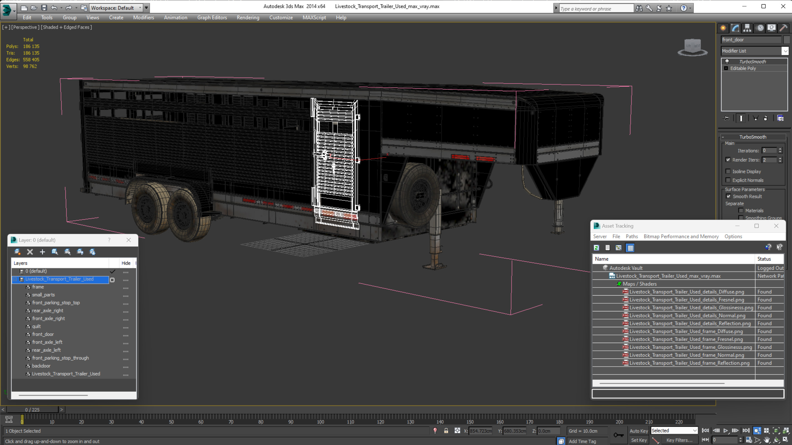This screenshot has height=445, width=792.
Task: Click the Create New Layer icon in the Layer dialog
Action: 17,252
